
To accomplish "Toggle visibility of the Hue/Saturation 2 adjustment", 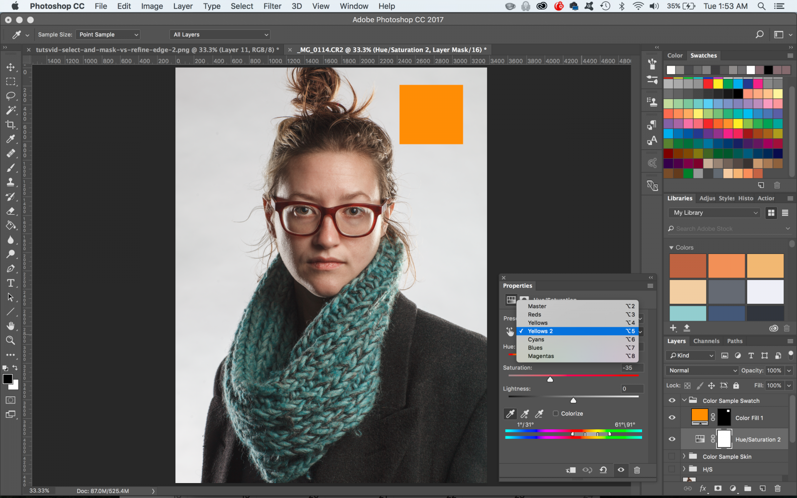I will pos(672,439).
